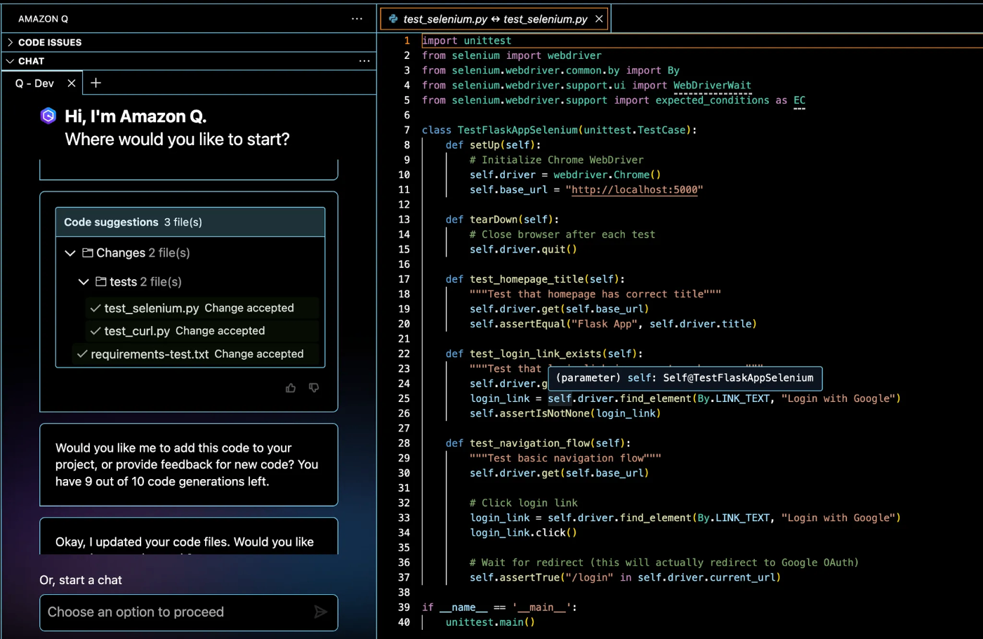Image resolution: width=983 pixels, height=639 pixels.
Task: Click the 'import unittest' line
Action: point(467,41)
